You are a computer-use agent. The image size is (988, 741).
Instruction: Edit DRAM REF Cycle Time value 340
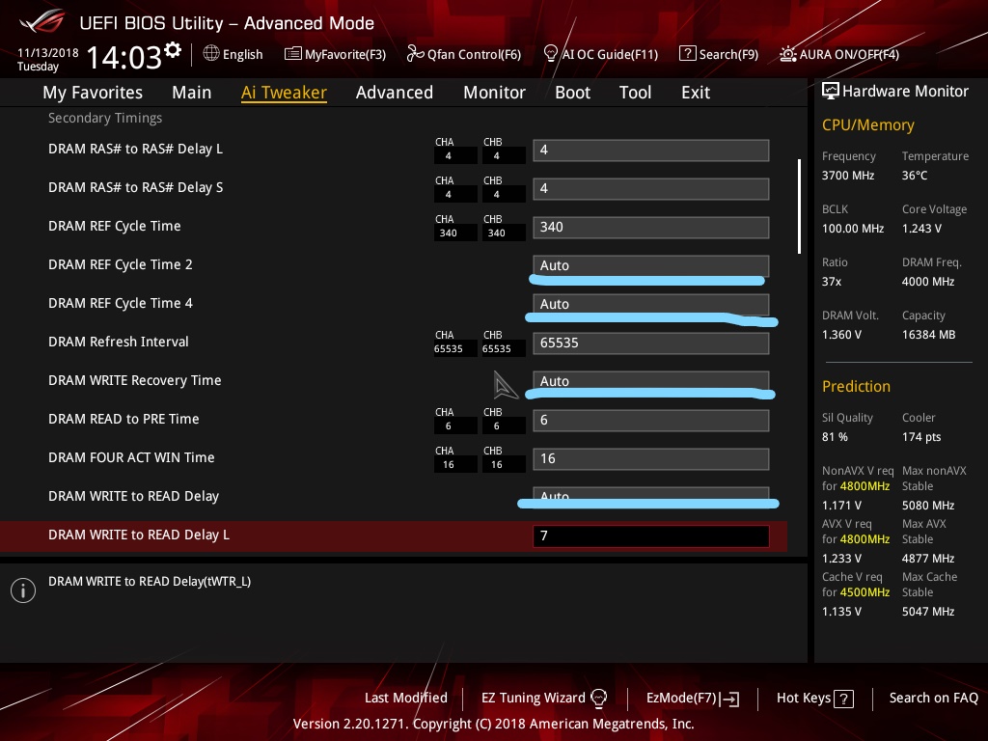pyautogui.click(x=651, y=227)
